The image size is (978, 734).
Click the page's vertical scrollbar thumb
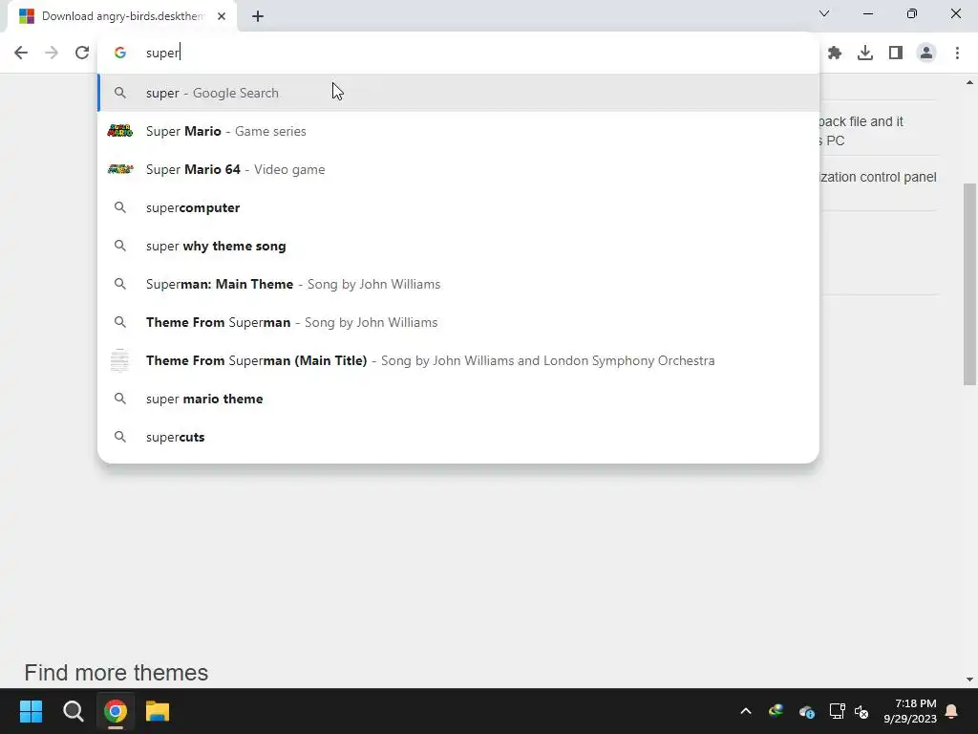click(969, 284)
